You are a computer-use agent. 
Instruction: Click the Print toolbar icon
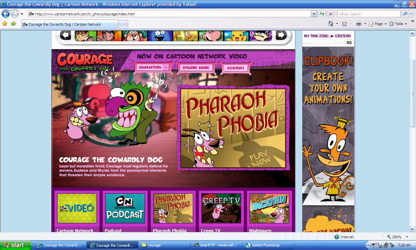click(359, 24)
